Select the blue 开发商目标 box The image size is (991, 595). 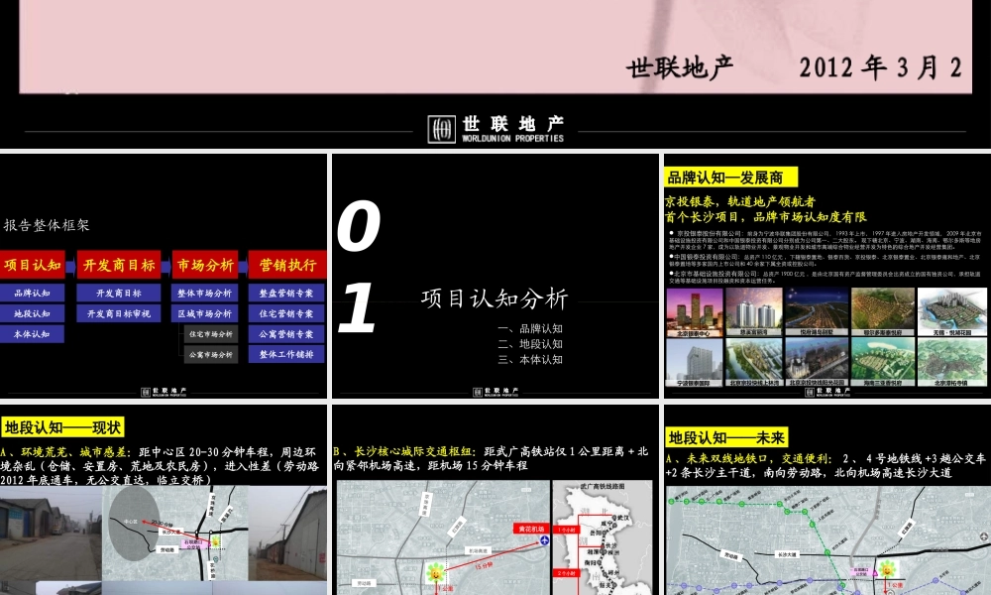[x=119, y=293]
